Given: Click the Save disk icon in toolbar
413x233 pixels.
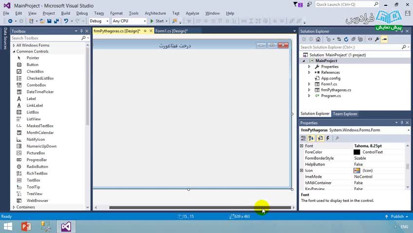Looking at the screenshot, I should click(49, 21).
